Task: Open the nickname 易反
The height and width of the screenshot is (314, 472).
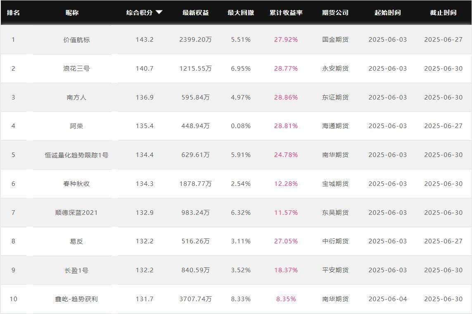Action: (76, 241)
